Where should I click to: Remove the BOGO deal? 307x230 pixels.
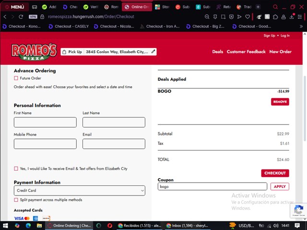point(280,102)
